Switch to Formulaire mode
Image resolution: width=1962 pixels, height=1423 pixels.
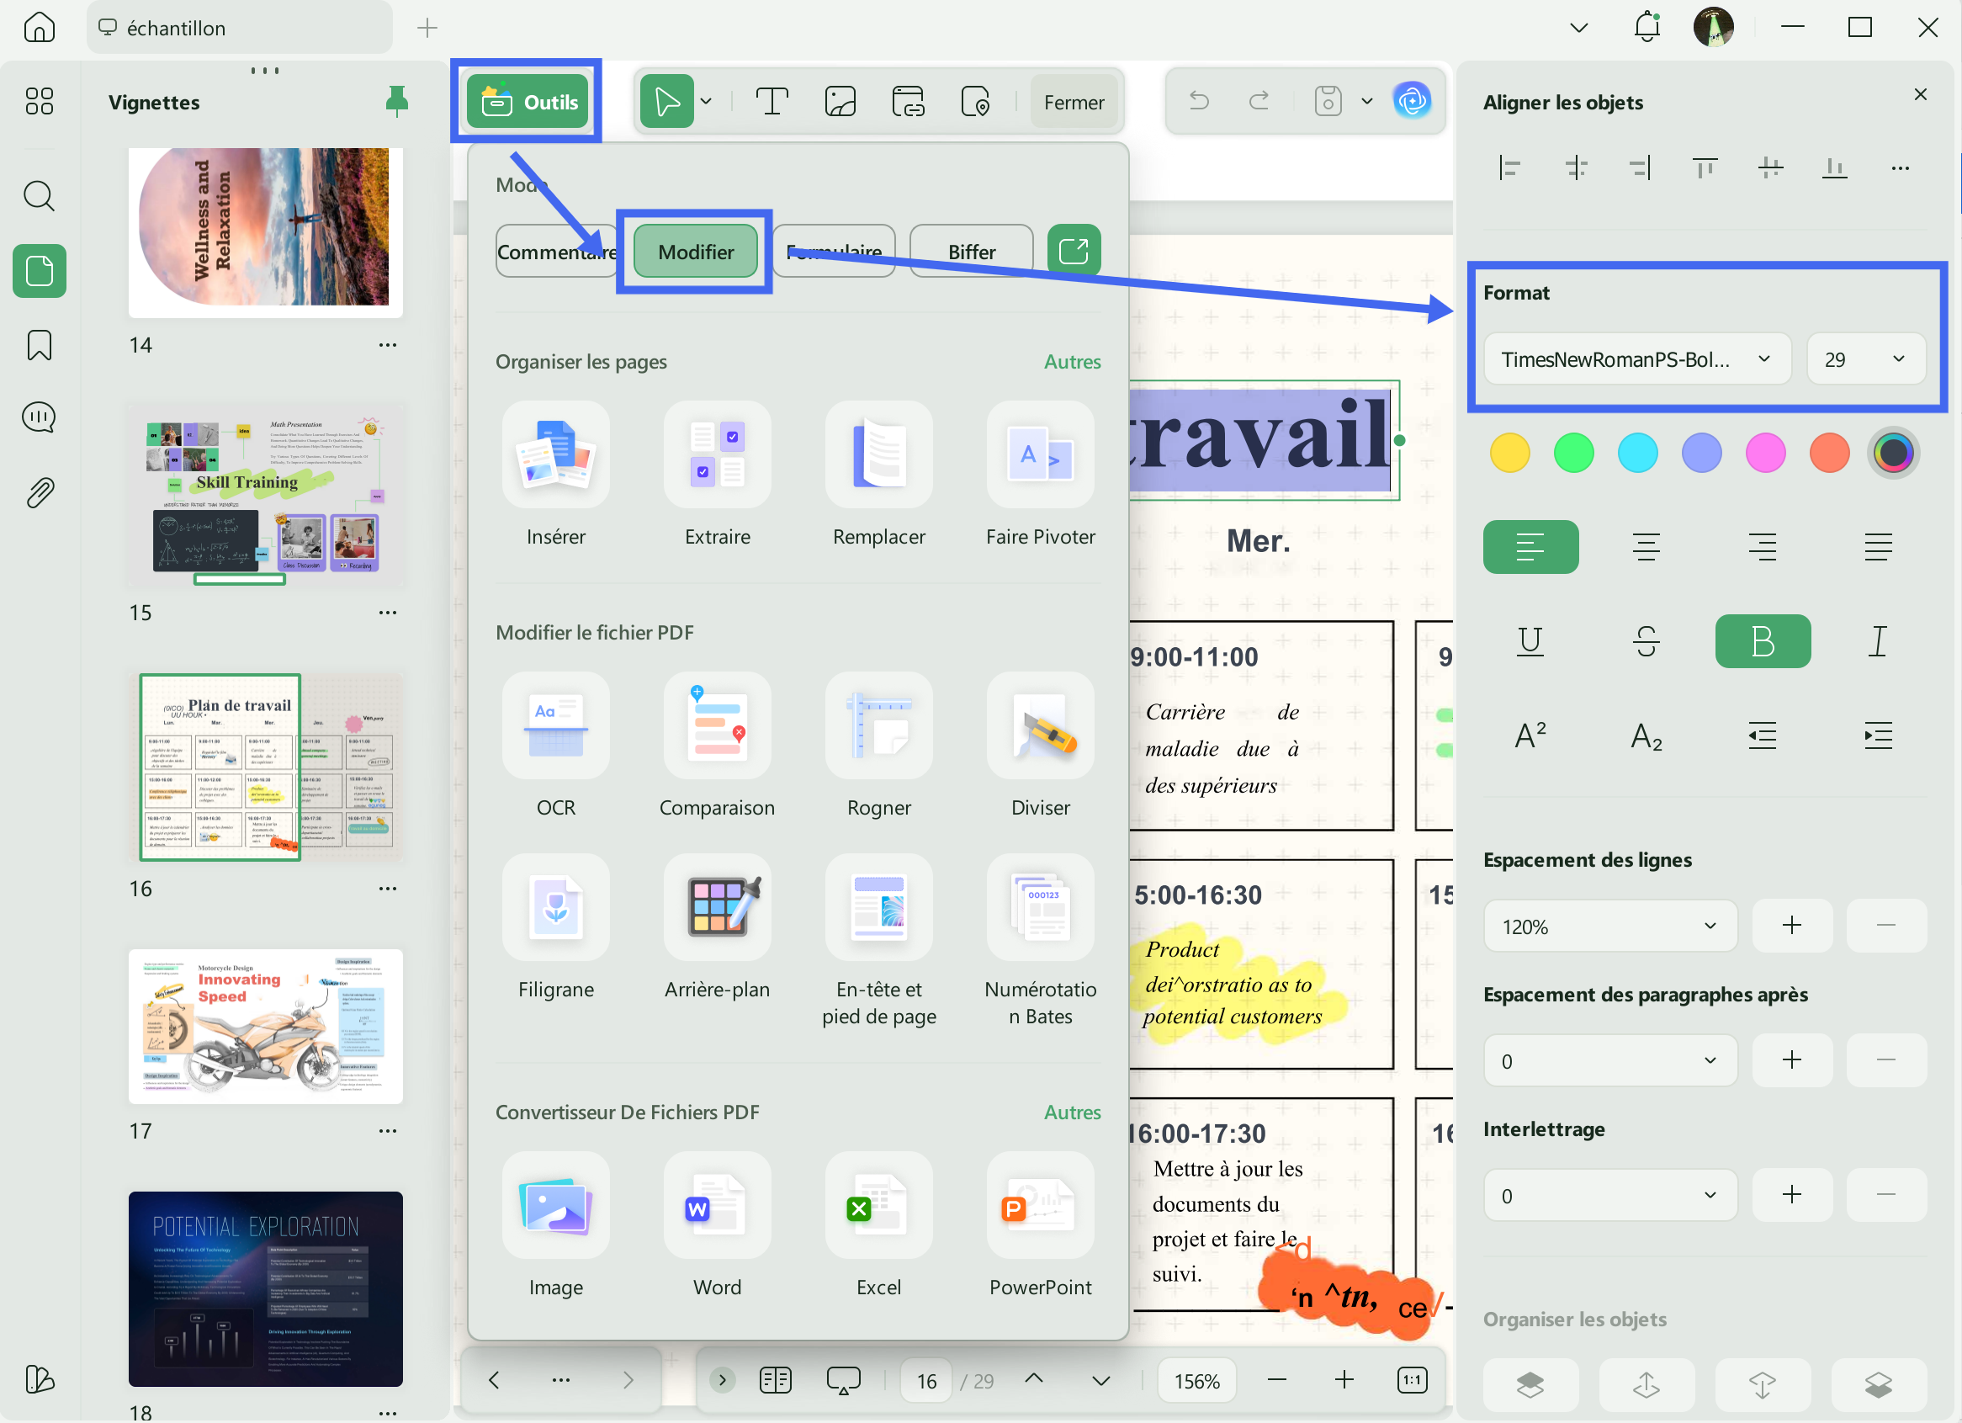click(x=834, y=252)
